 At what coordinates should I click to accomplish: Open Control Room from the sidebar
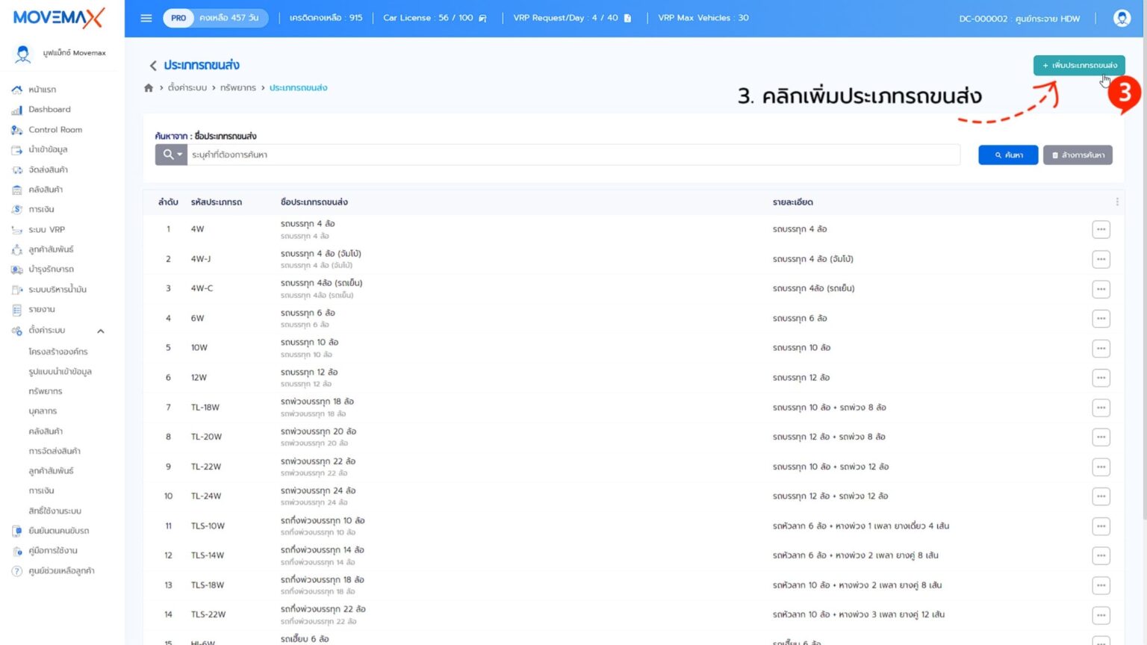click(x=55, y=130)
